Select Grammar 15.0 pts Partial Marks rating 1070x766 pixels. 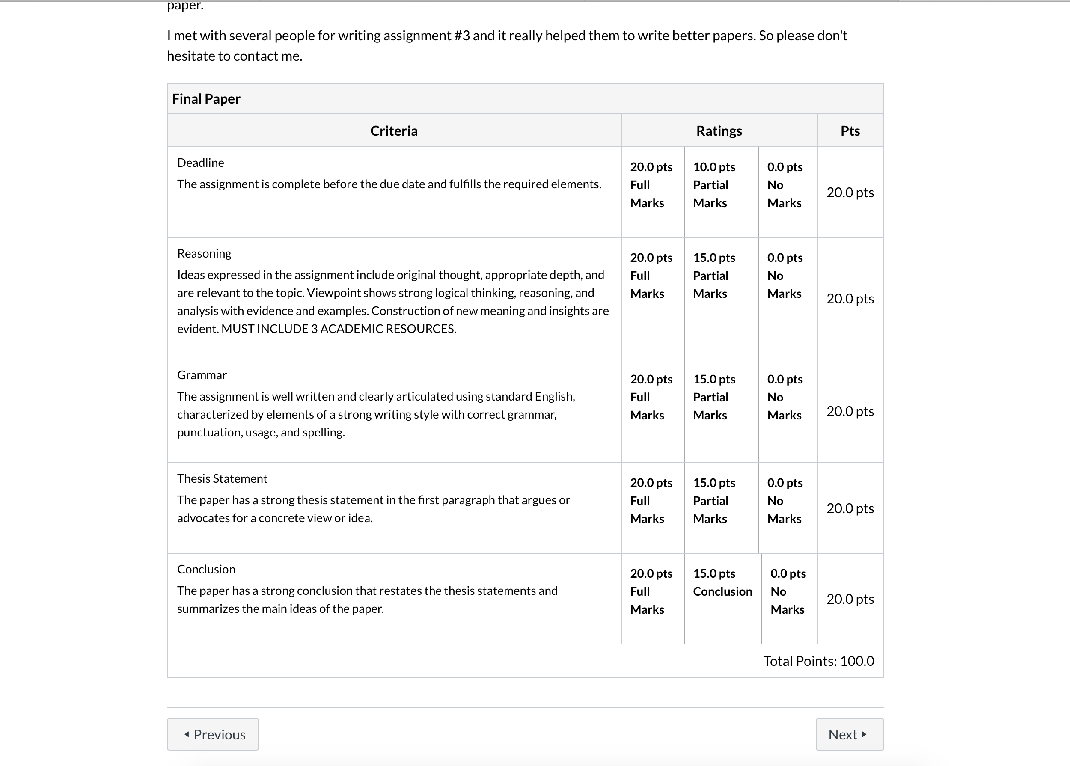[721, 411]
